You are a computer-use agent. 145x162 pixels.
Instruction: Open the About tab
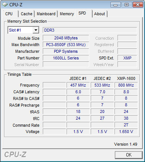(99, 14)
